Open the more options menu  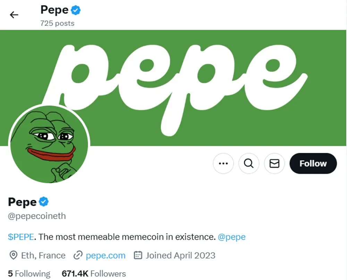tap(223, 163)
